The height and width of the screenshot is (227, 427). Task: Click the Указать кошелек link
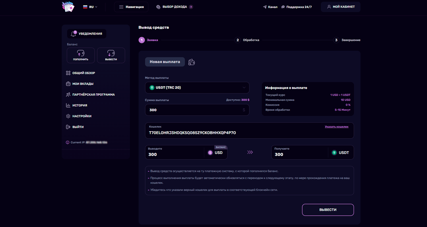[x=336, y=127]
